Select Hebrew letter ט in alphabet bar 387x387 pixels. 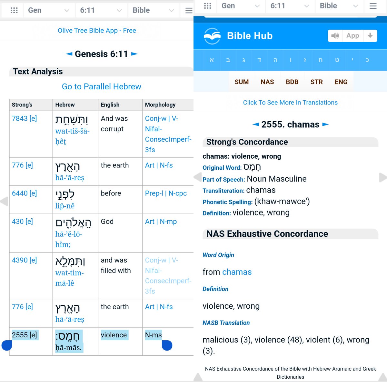337,60
